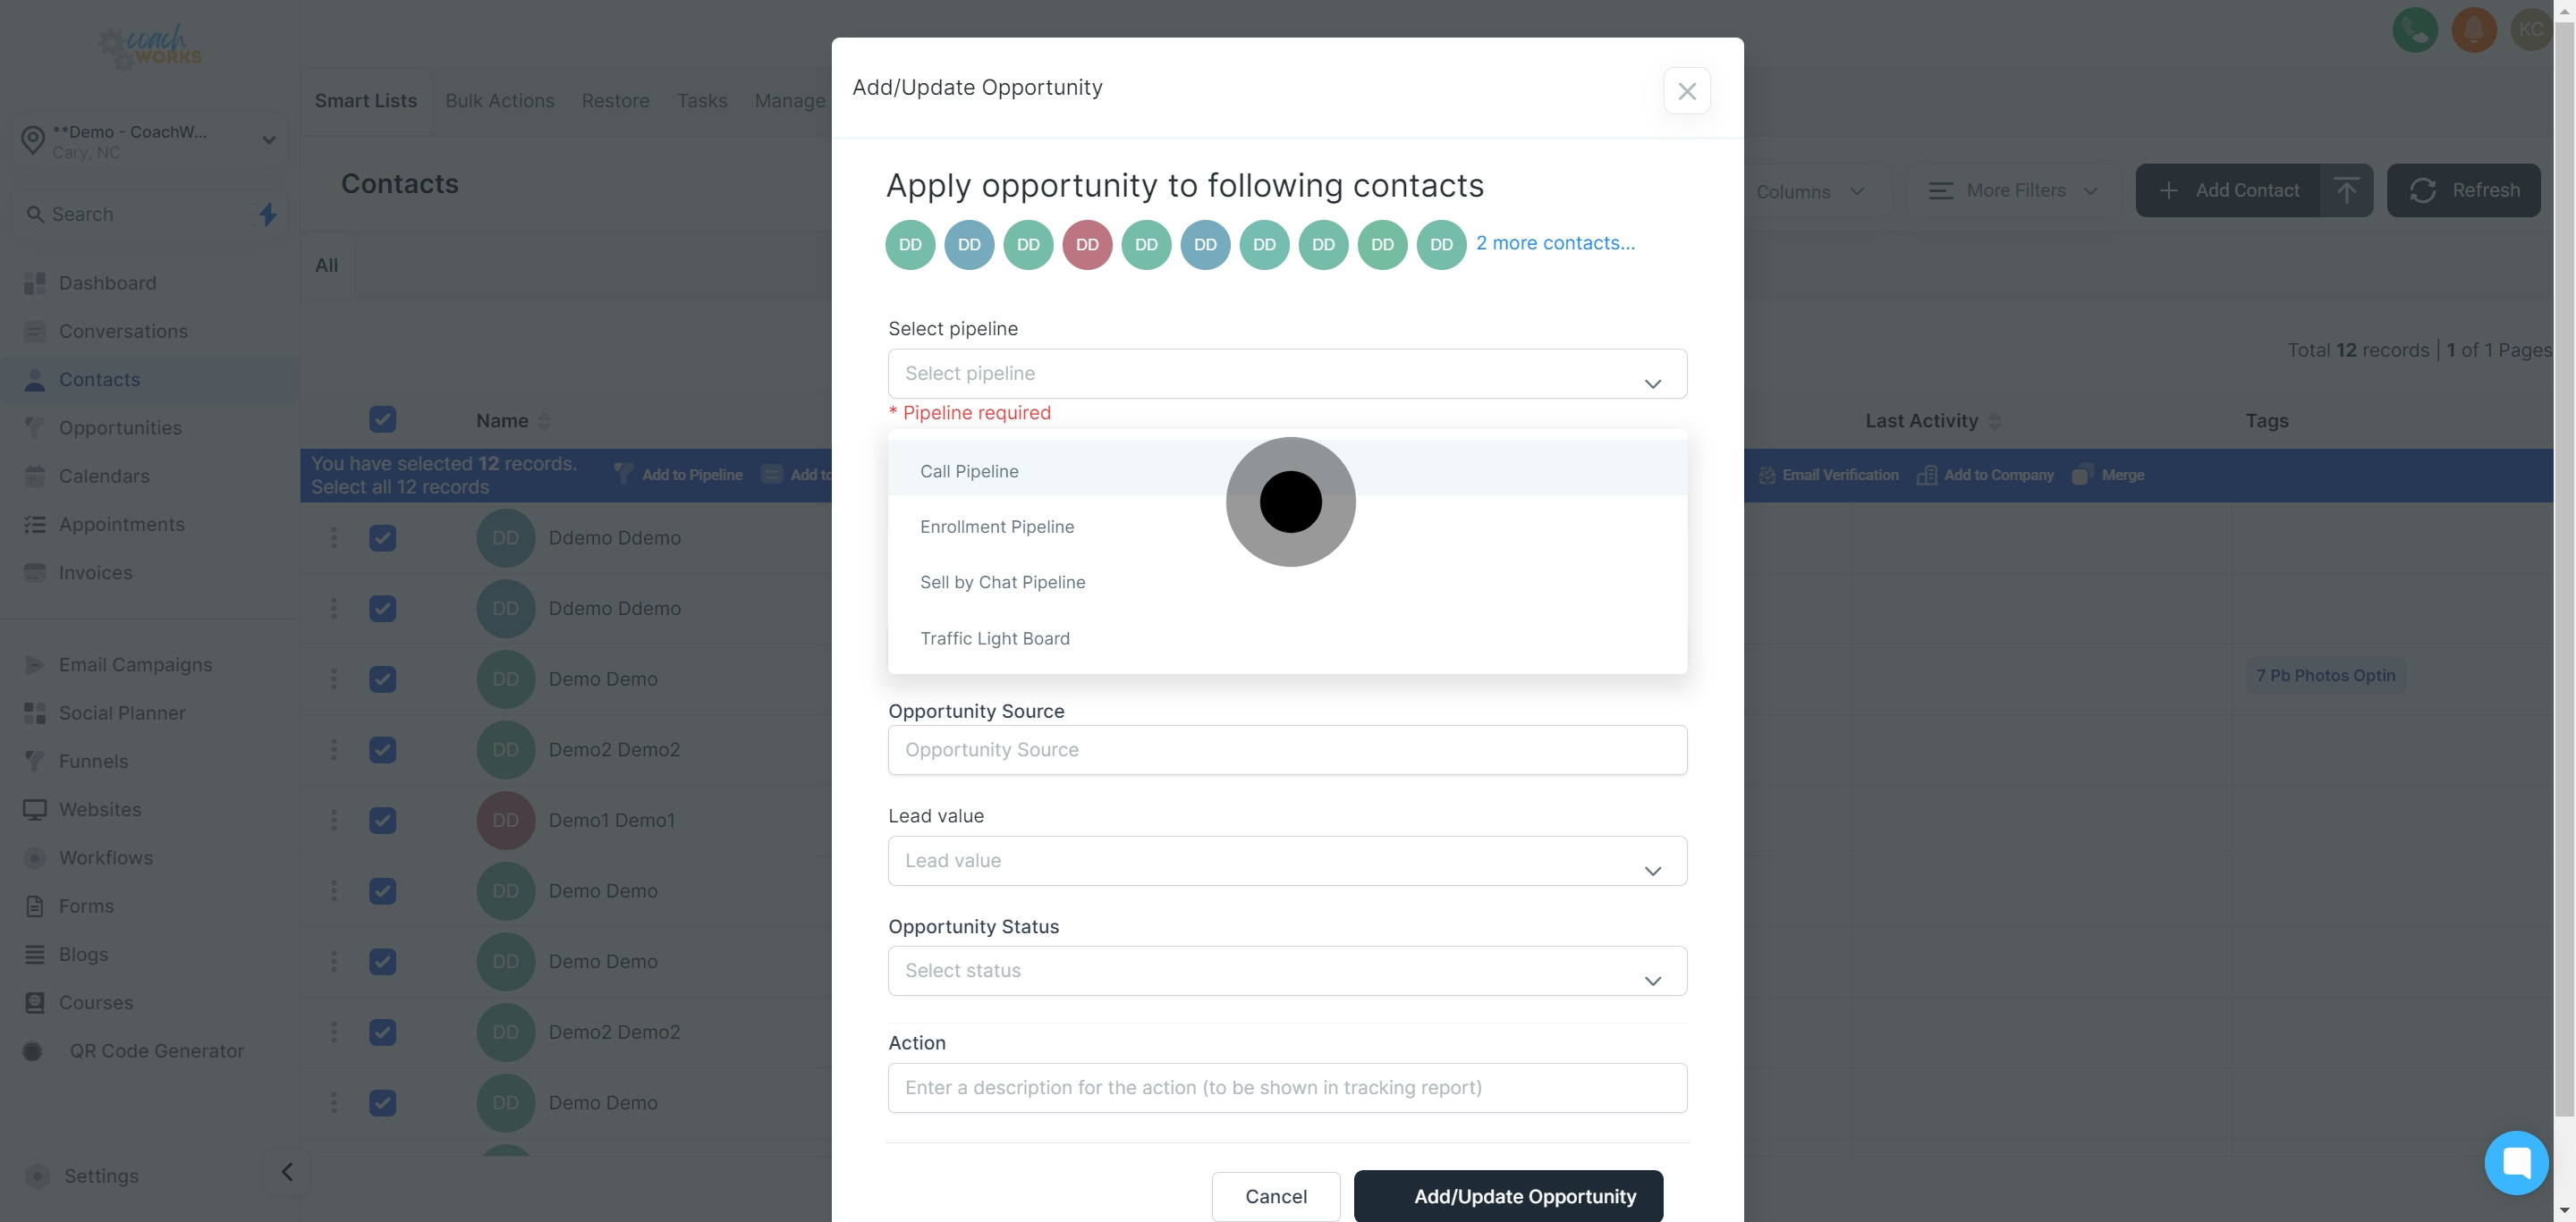Deselect the first Ddemo Ddemo contact
Screen dimensions: 2576x1222
pos(383,537)
